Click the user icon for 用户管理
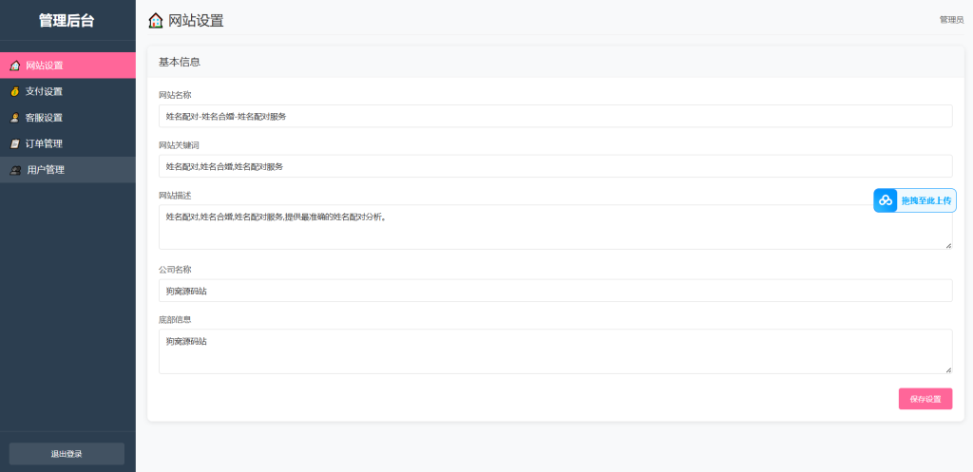 pos(15,170)
